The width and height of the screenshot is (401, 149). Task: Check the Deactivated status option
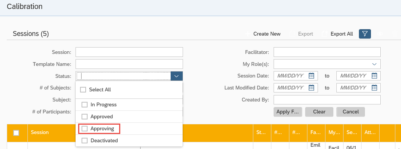click(x=85, y=141)
